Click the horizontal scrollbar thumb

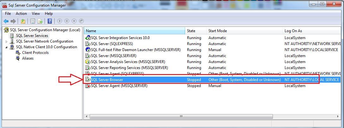click(181, 116)
